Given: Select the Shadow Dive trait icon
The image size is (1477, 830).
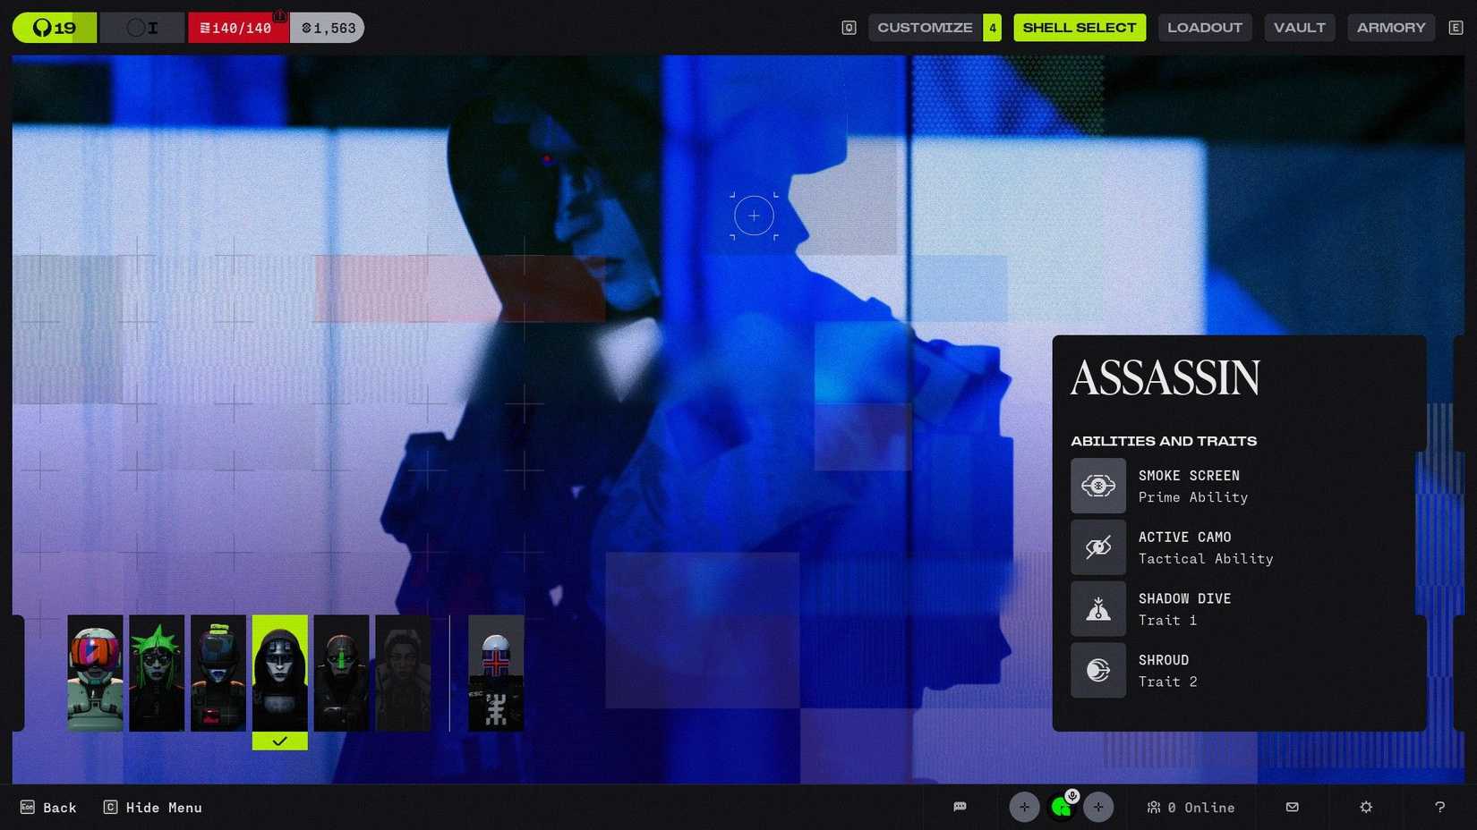Looking at the screenshot, I should coord(1098,609).
